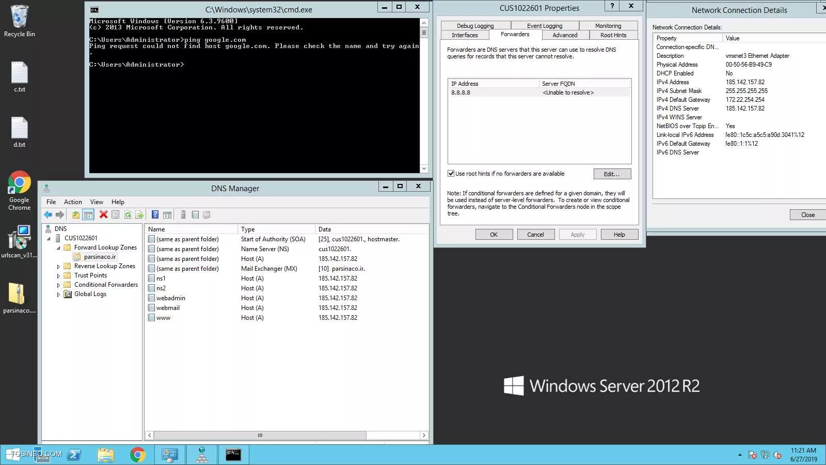826x465 pixels.
Task: Open Chrome from the taskbar
Action: [137, 455]
